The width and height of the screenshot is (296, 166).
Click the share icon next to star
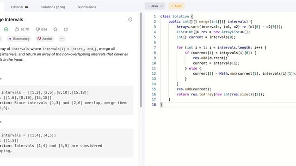[x=66, y=30]
